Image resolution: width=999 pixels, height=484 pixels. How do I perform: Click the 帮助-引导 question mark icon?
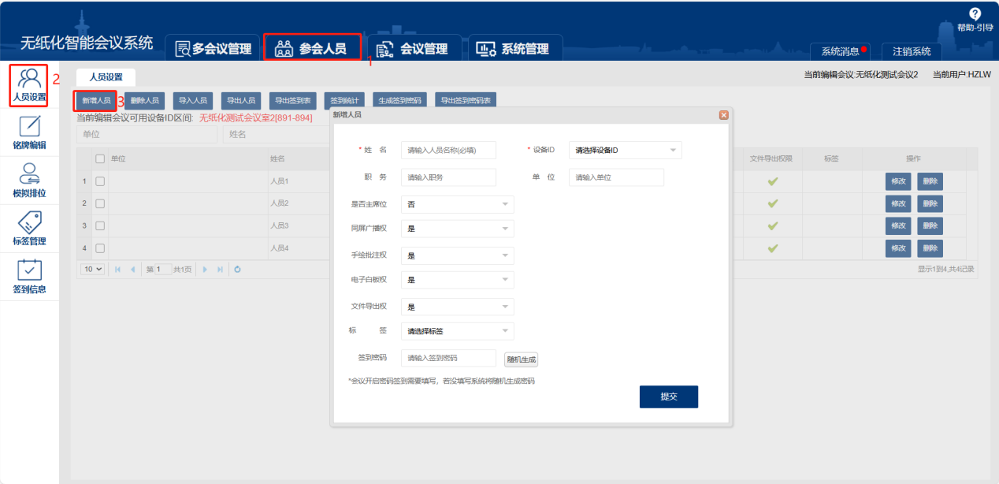point(975,14)
